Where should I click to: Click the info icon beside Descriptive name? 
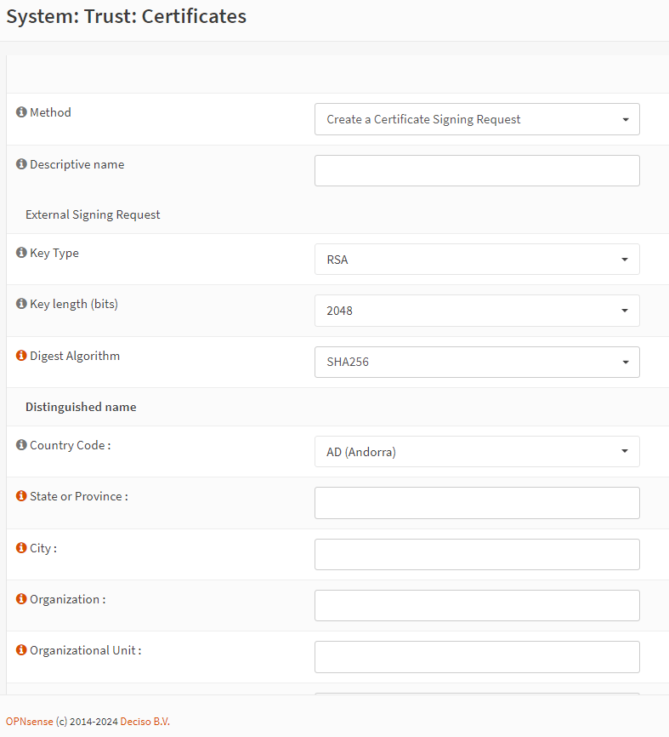21,163
